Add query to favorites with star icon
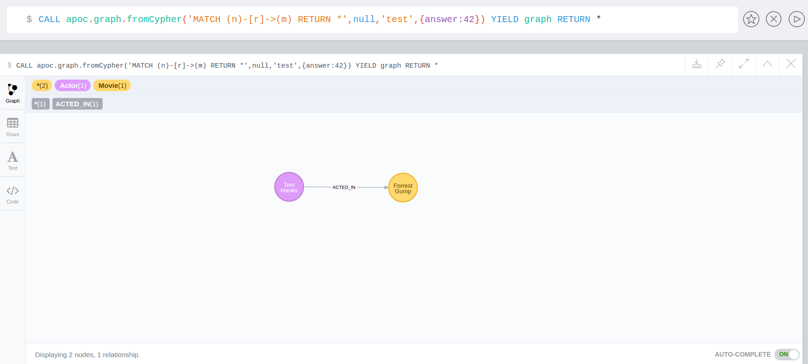The width and height of the screenshot is (808, 364). [751, 19]
